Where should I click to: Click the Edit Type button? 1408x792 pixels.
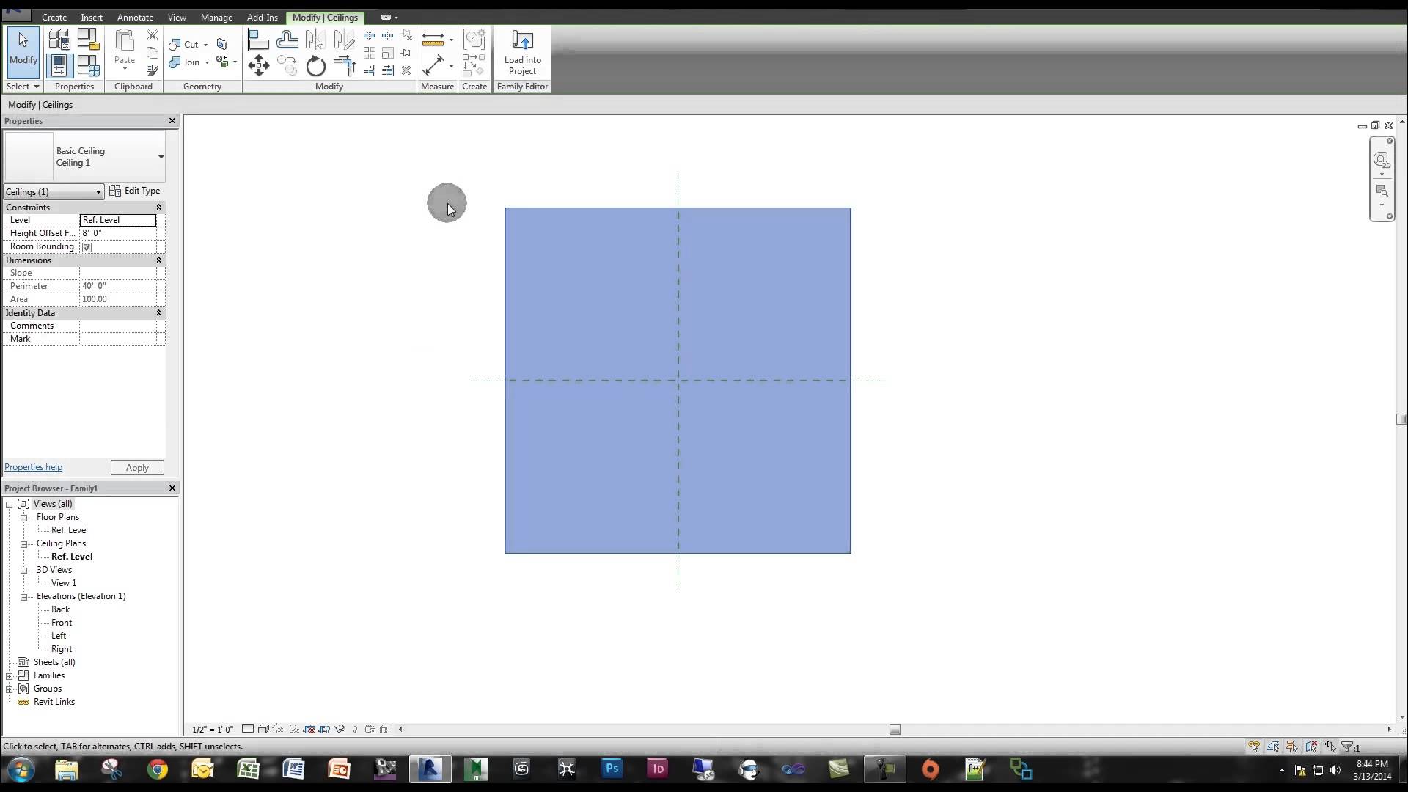click(x=135, y=191)
